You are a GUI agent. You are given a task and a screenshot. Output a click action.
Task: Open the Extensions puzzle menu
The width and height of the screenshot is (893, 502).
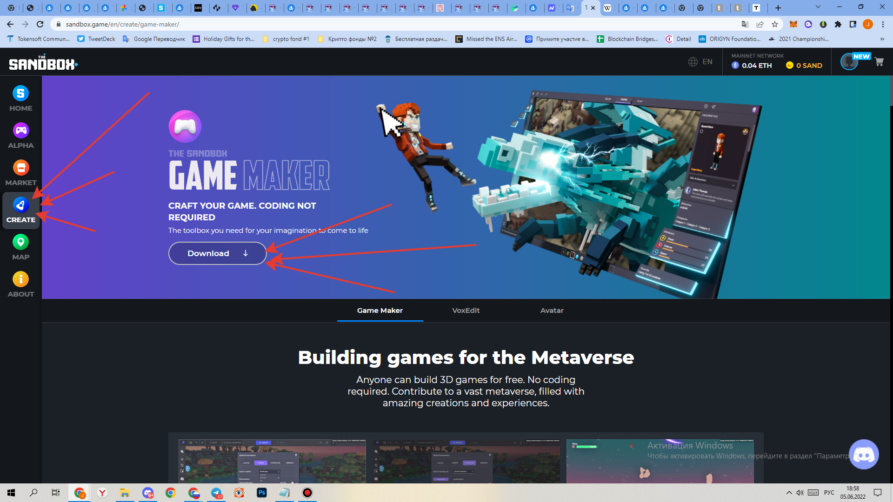[x=838, y=24]
